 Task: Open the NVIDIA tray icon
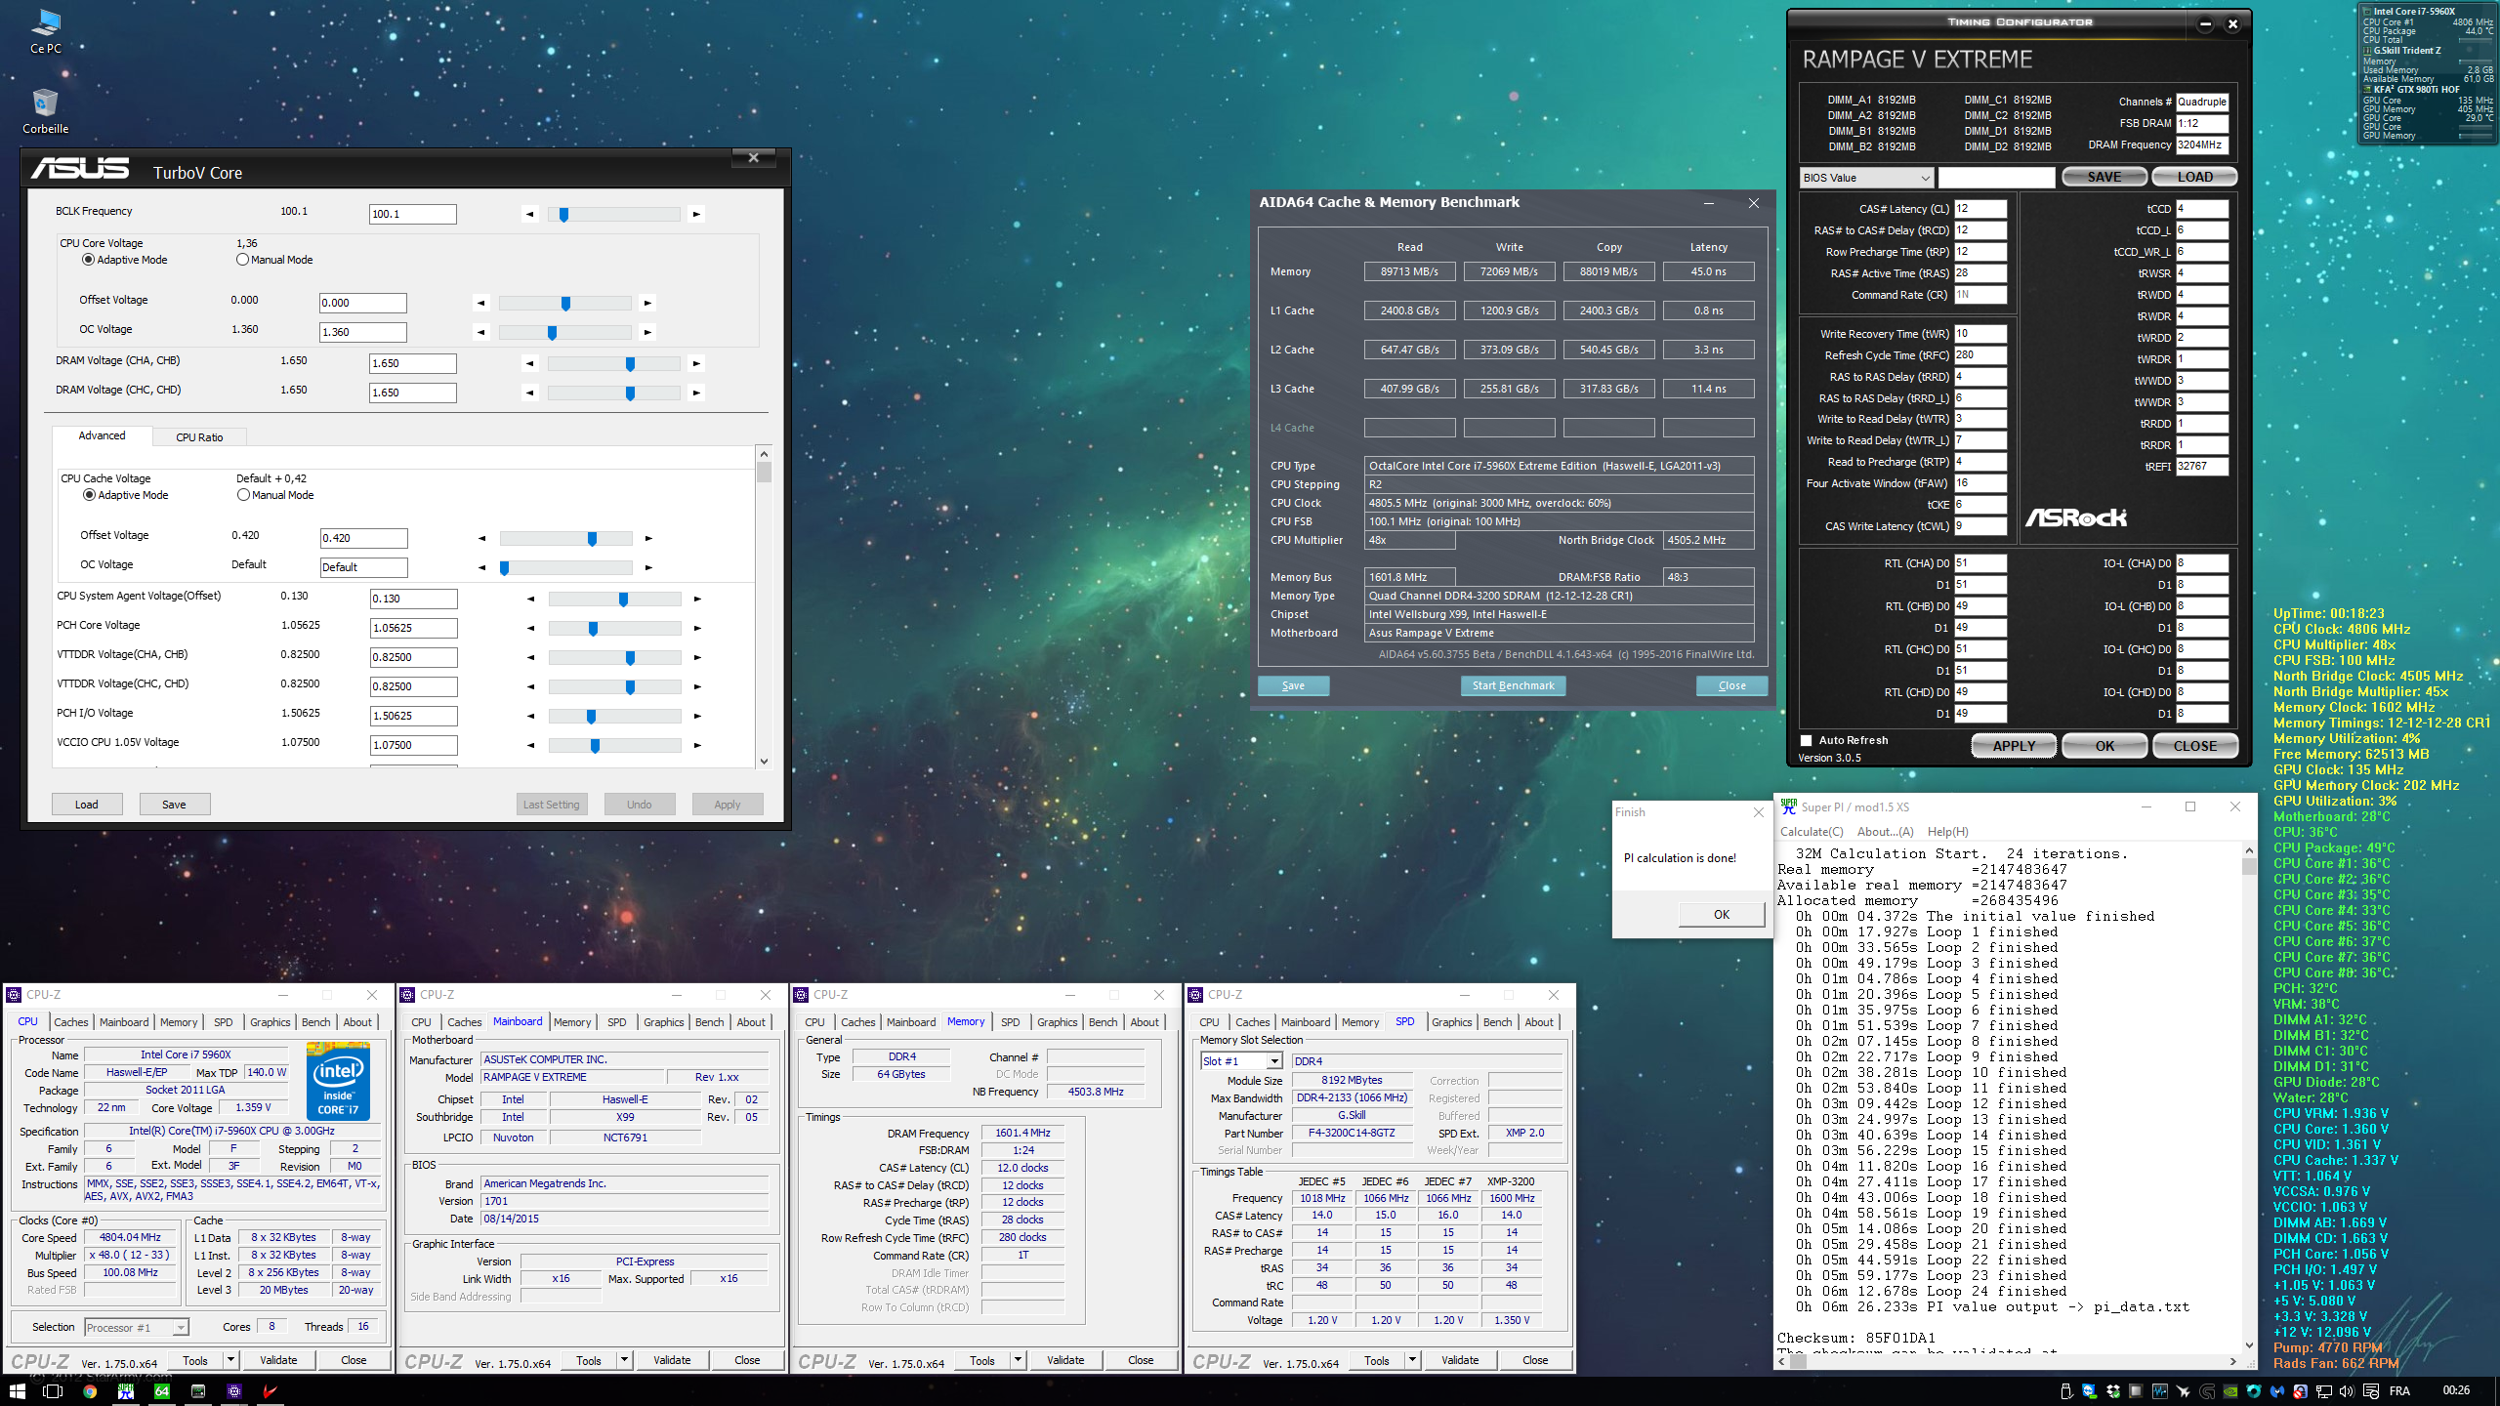[2230, 1391]
